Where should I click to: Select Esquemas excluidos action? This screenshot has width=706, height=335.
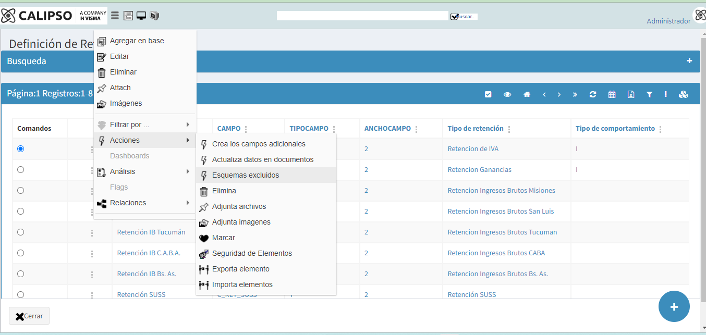266,175
